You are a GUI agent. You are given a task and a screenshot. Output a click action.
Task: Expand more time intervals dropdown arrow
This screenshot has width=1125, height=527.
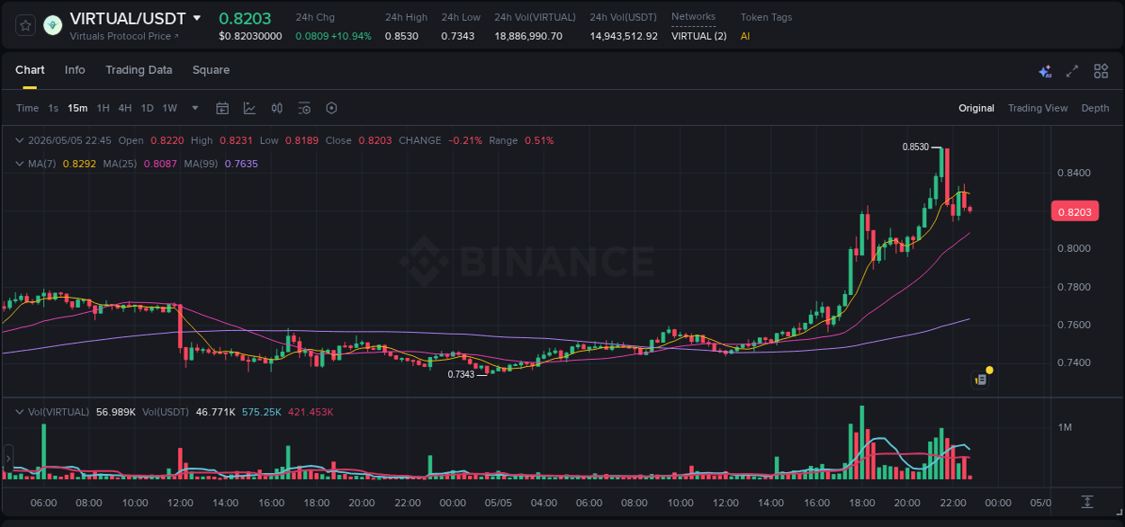coord(195,108)
